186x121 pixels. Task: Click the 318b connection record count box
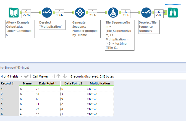pyautogui.click(x=126, y=14)
